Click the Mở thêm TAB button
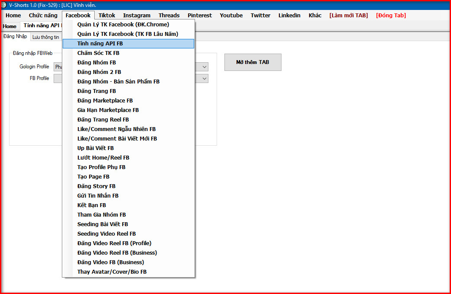This screenshot has width=451, height=294. point(253,62)
